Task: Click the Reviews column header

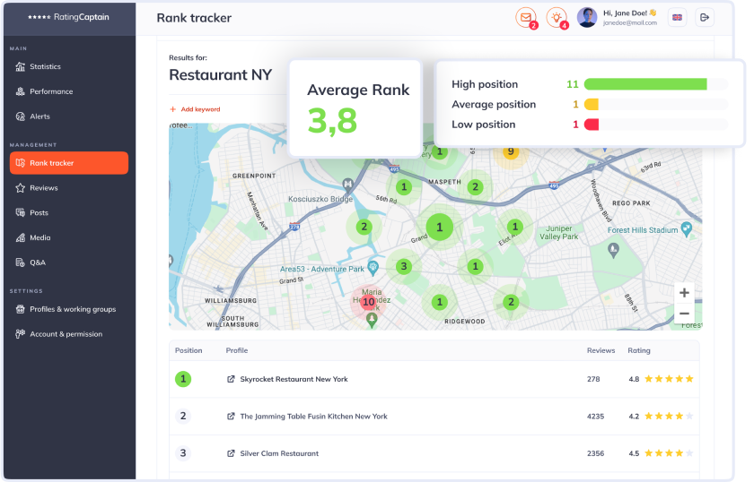Action: (x=601, y=350)
